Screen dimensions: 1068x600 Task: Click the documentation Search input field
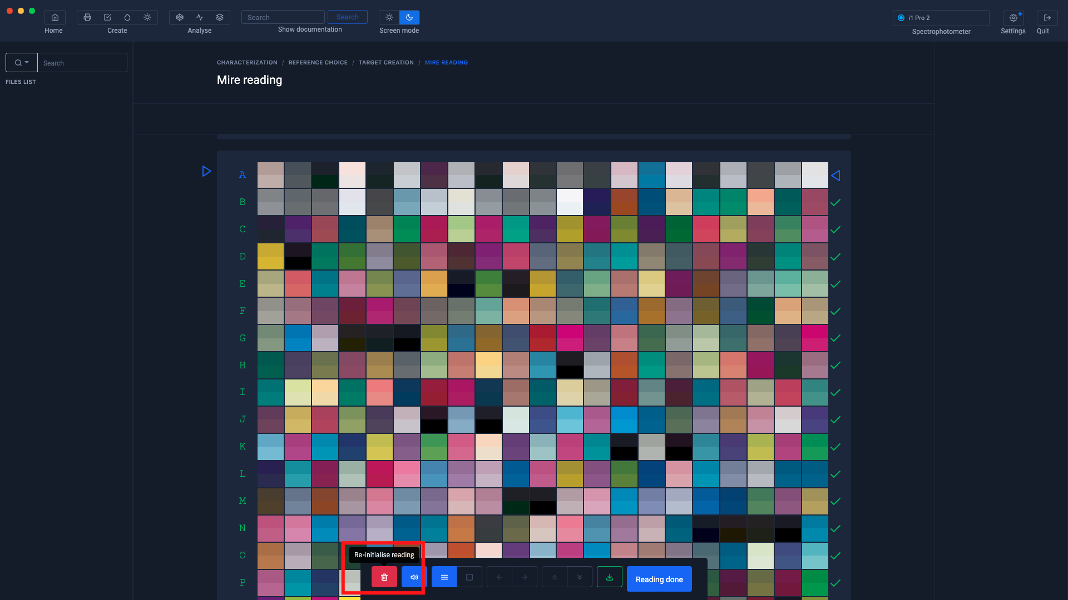pyautogui.click(x=283, y=17)
